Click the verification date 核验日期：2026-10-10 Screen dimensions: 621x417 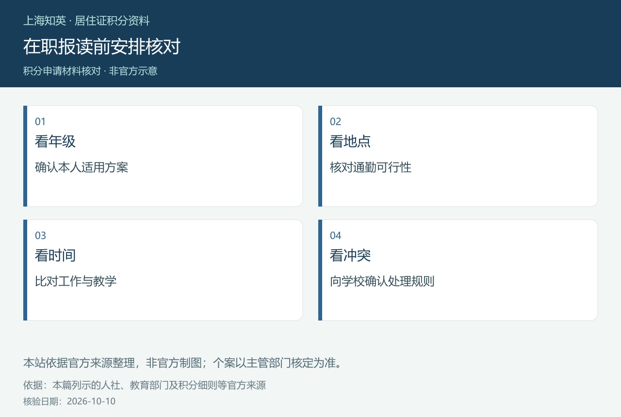pyautogui.click(x=69, y=401)
